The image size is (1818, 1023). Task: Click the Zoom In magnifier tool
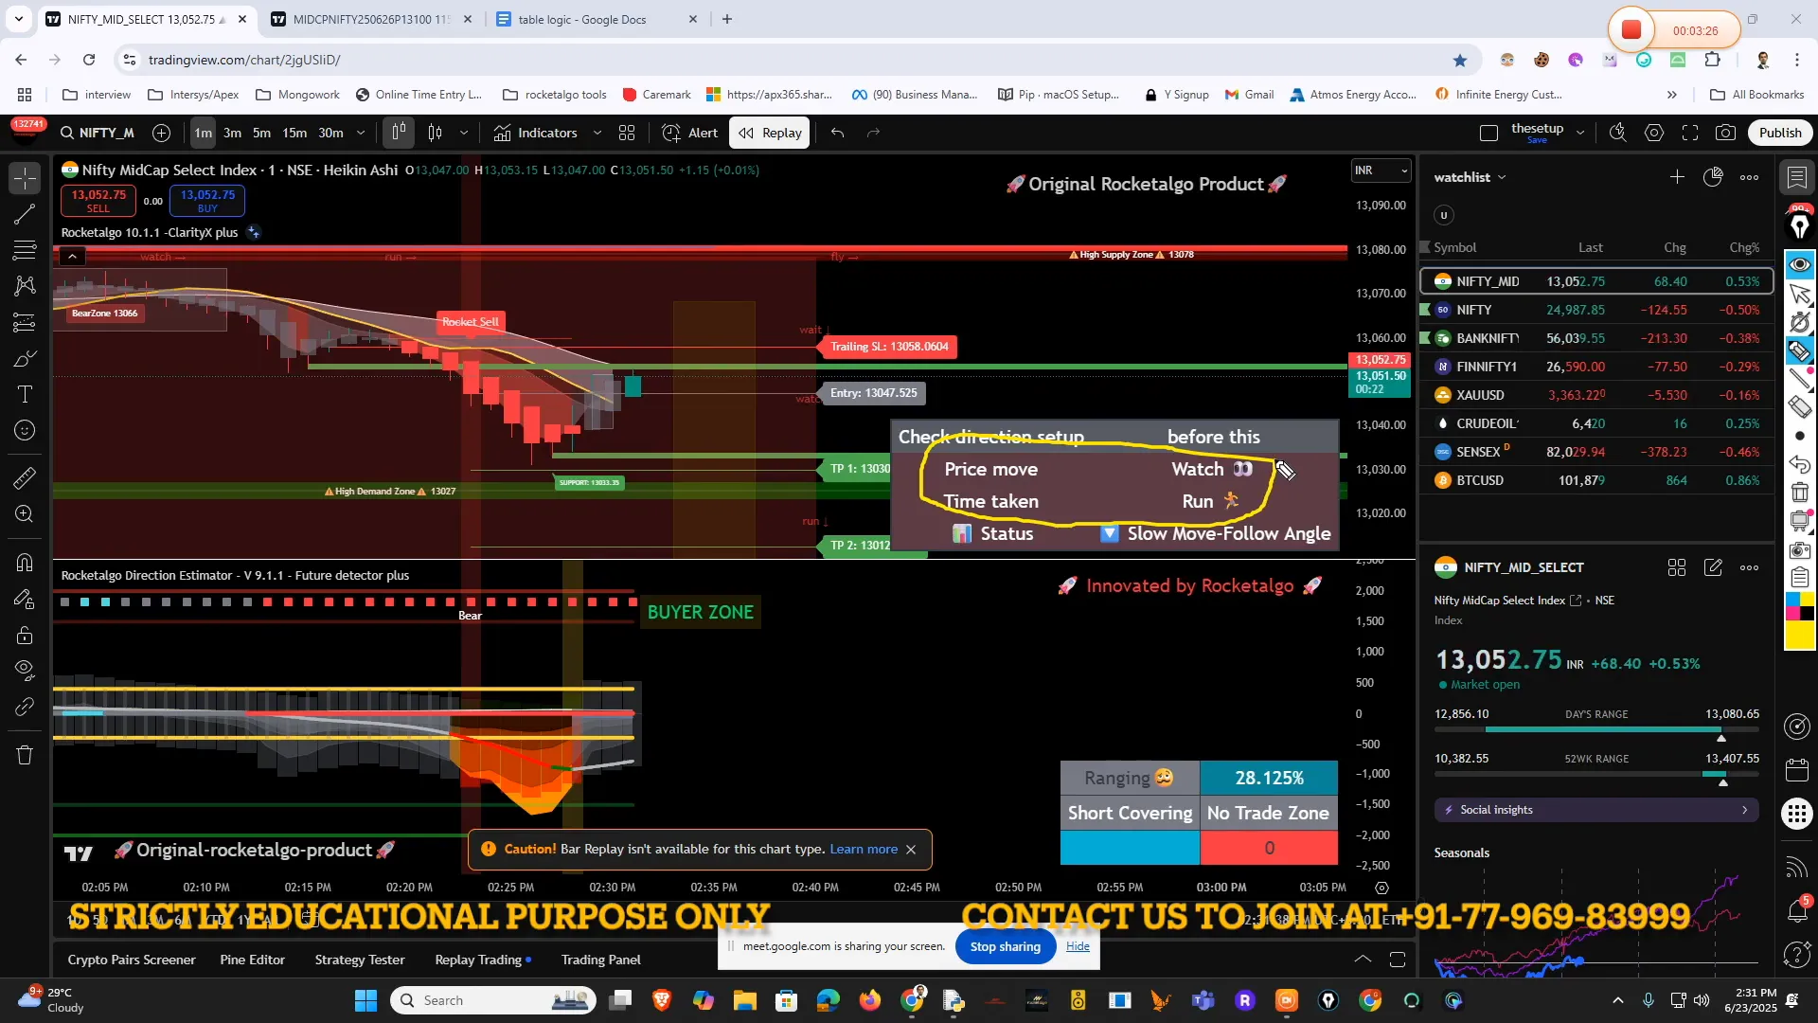26,514
